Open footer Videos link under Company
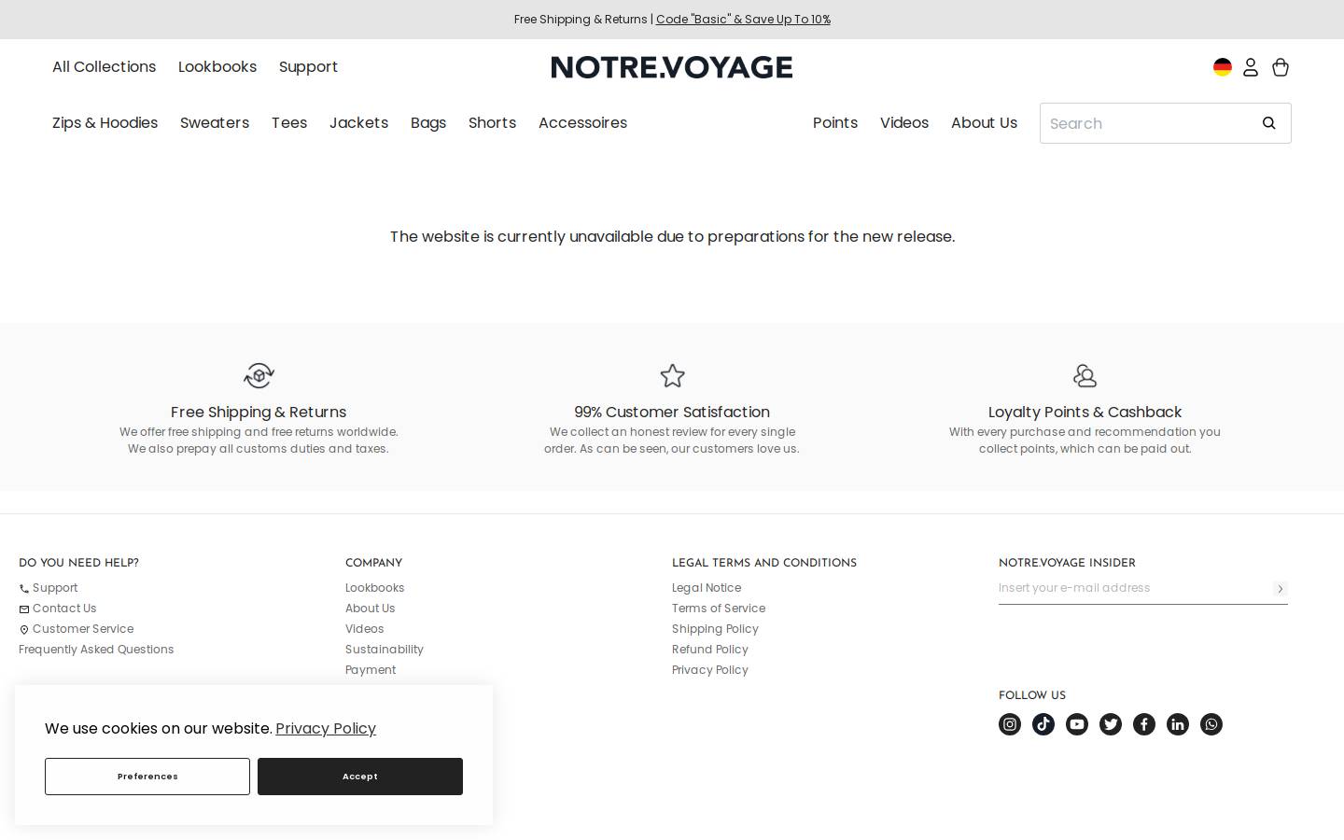 364,629
